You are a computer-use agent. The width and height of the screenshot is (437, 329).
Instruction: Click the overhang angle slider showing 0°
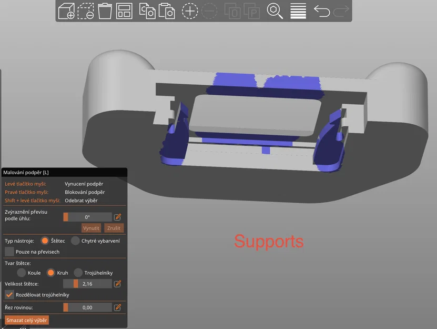(x=87, y=217)
